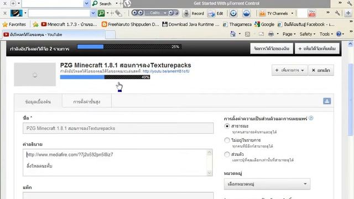This screenshot has height=199, width=354.
Task: Open the youtu.be video link
Action: (166, 71)
